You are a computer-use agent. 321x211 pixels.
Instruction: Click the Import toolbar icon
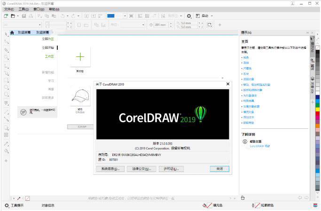coord(86,16)
